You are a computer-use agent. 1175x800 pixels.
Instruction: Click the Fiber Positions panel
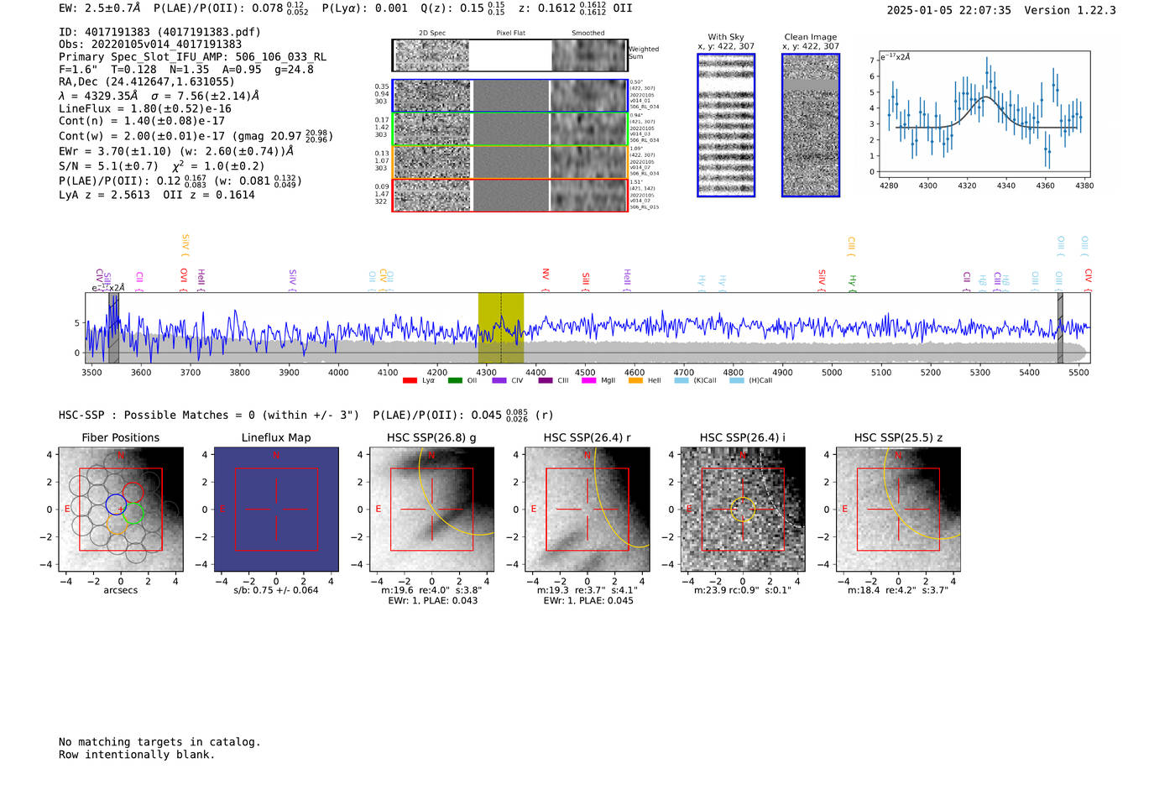click(120, 509)
